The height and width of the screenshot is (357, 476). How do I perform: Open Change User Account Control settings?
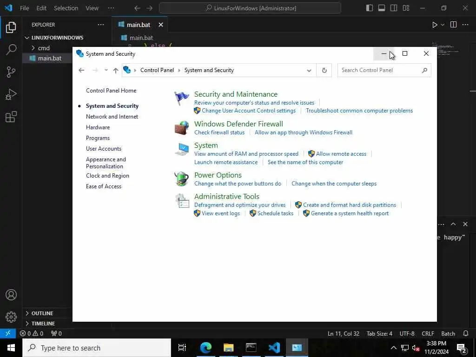(x=249, y=111)
